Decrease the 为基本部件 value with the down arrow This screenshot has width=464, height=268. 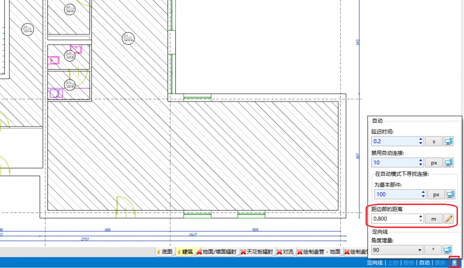coord(424,196)
